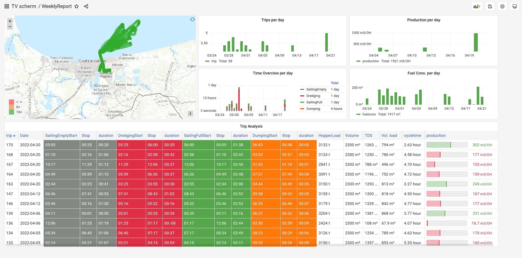
Task: Open dashboard settings via the gear icon
Action: pyautogui.click(x=502, y=6)
